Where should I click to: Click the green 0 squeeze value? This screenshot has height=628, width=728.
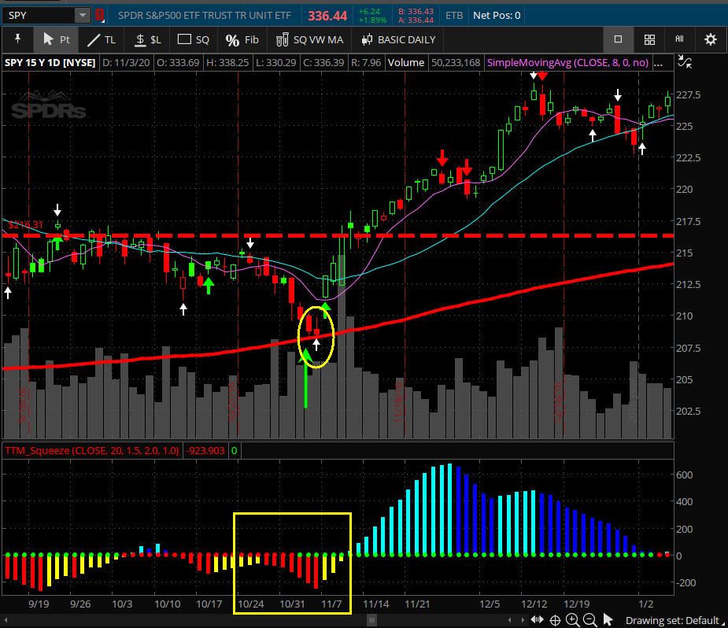(234, 450)
